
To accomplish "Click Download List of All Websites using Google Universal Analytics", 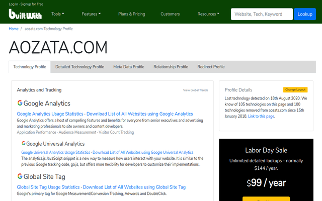I will (x=143, y=152).
